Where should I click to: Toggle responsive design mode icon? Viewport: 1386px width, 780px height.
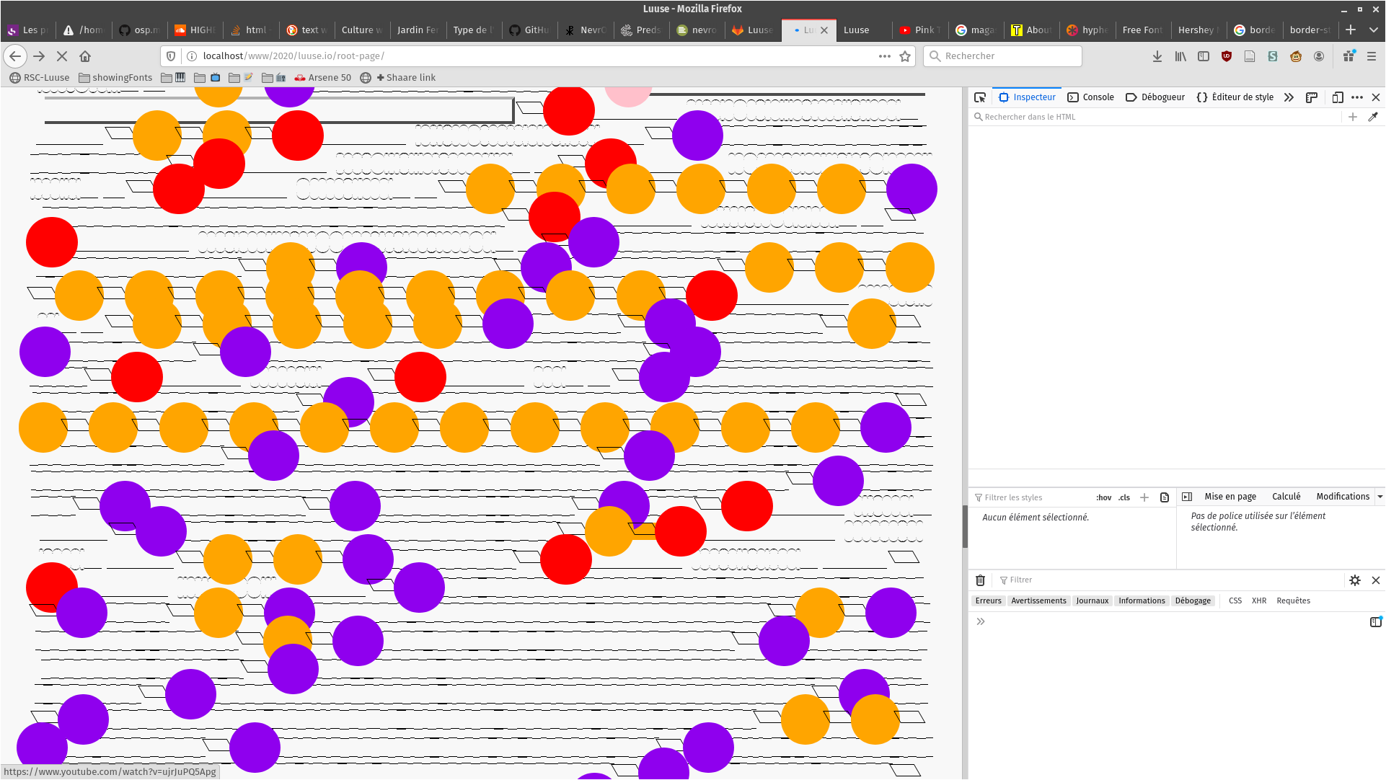[x=1338, y=97]
